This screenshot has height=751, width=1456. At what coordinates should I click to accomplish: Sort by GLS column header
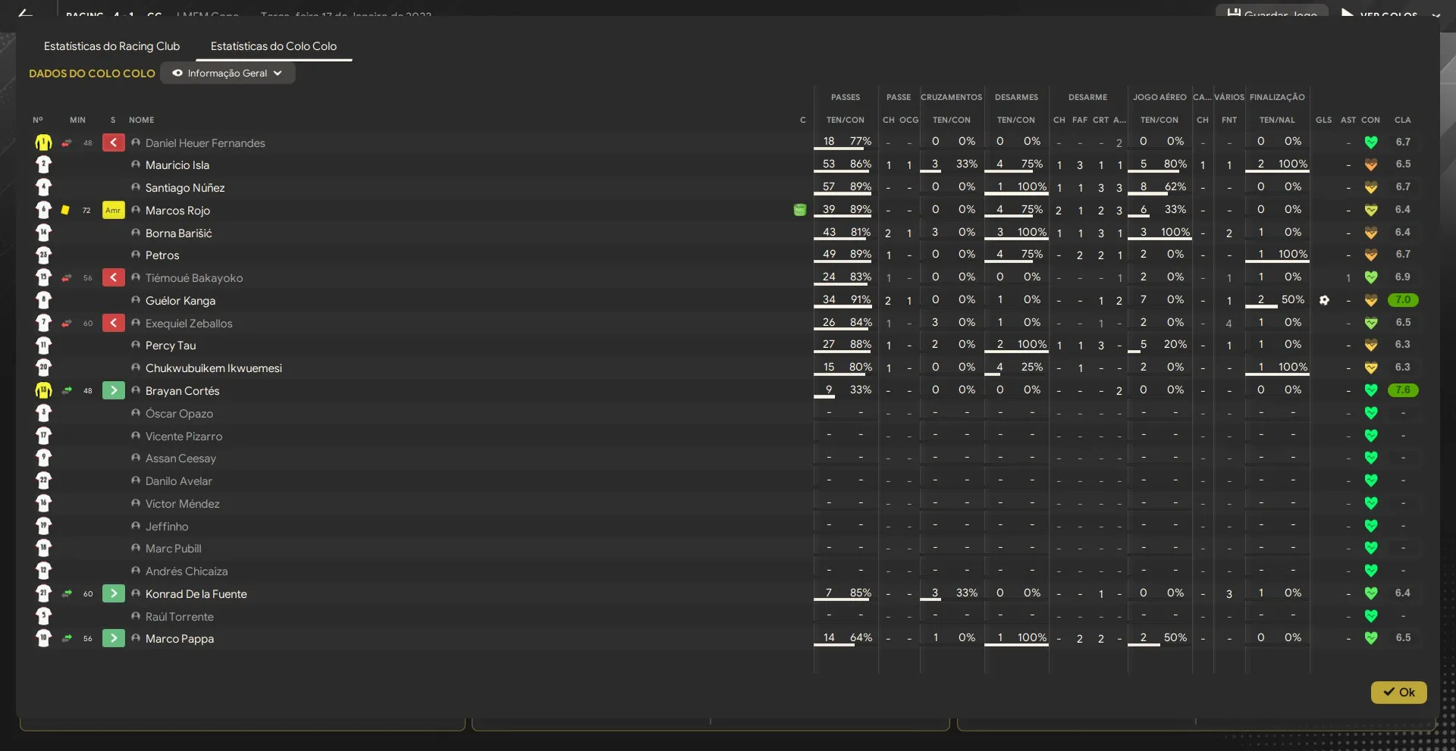point(1324,120)
